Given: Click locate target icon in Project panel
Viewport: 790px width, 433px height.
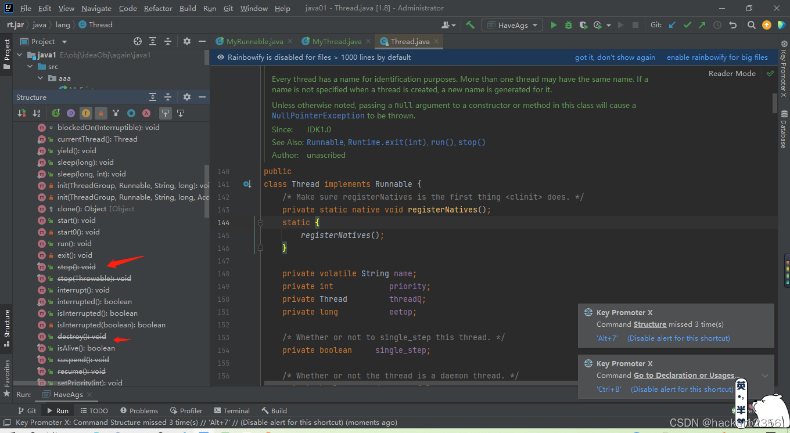Looking at the screenshot, I should (138, 41).
